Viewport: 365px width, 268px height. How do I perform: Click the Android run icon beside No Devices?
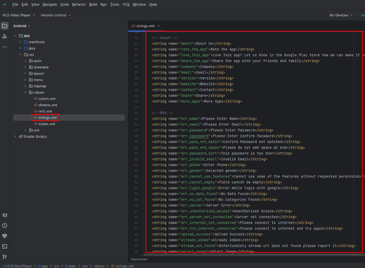coord(363,15)
